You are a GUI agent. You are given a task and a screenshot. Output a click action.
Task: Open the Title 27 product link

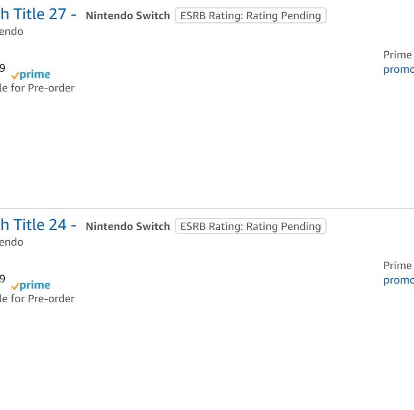(x=37, y=14)
